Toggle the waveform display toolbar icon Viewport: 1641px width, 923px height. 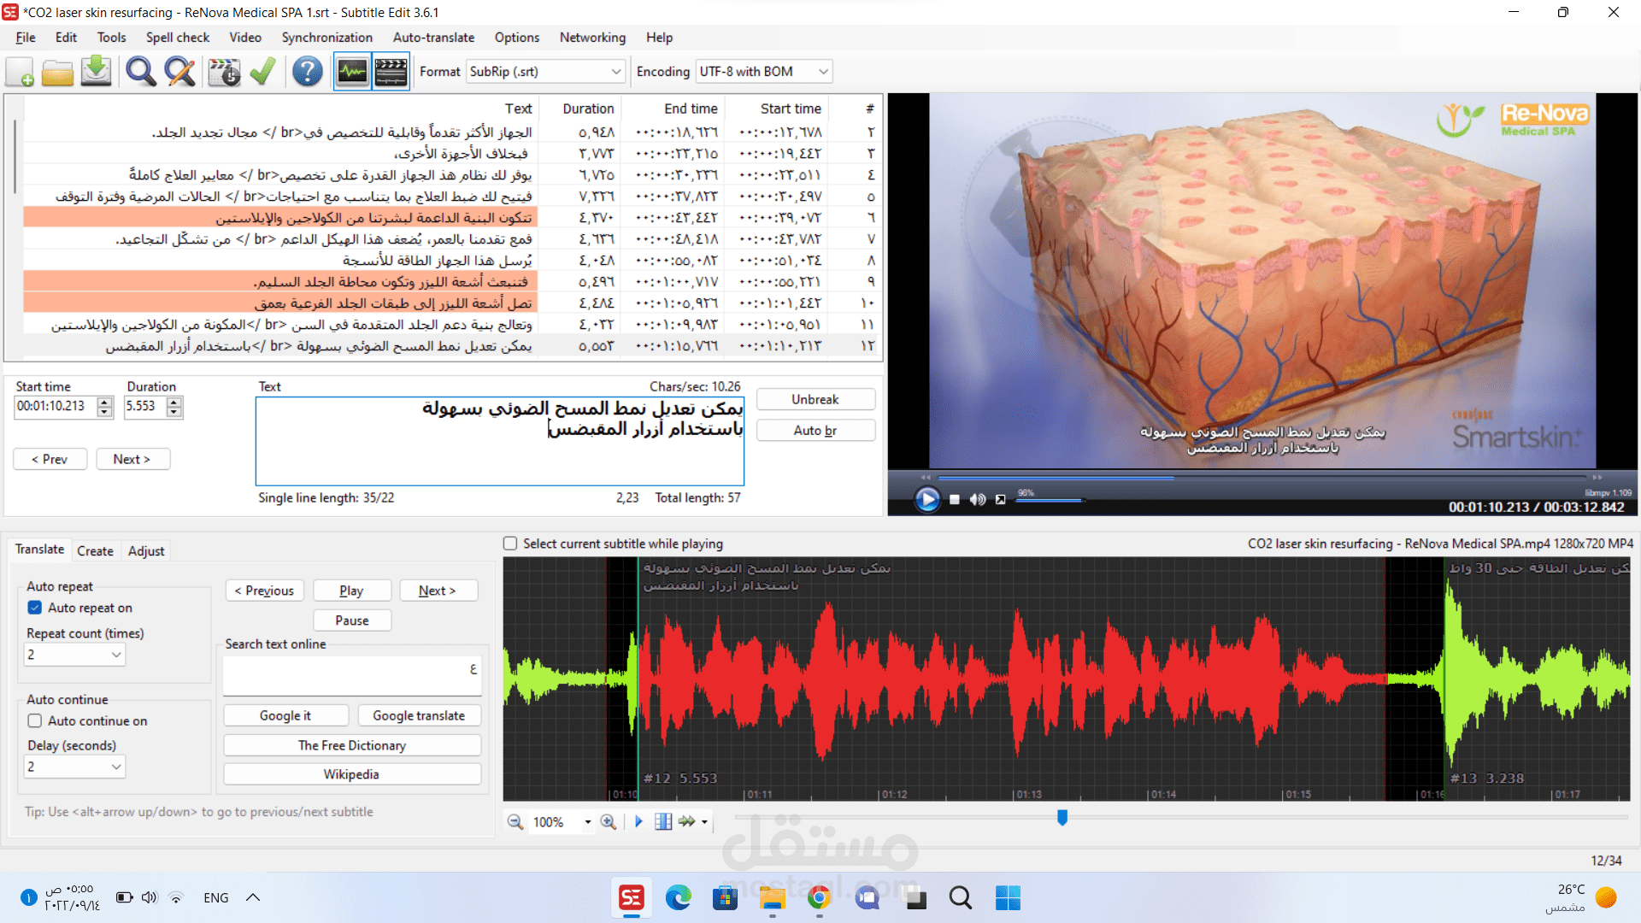[x=352, y=72]
